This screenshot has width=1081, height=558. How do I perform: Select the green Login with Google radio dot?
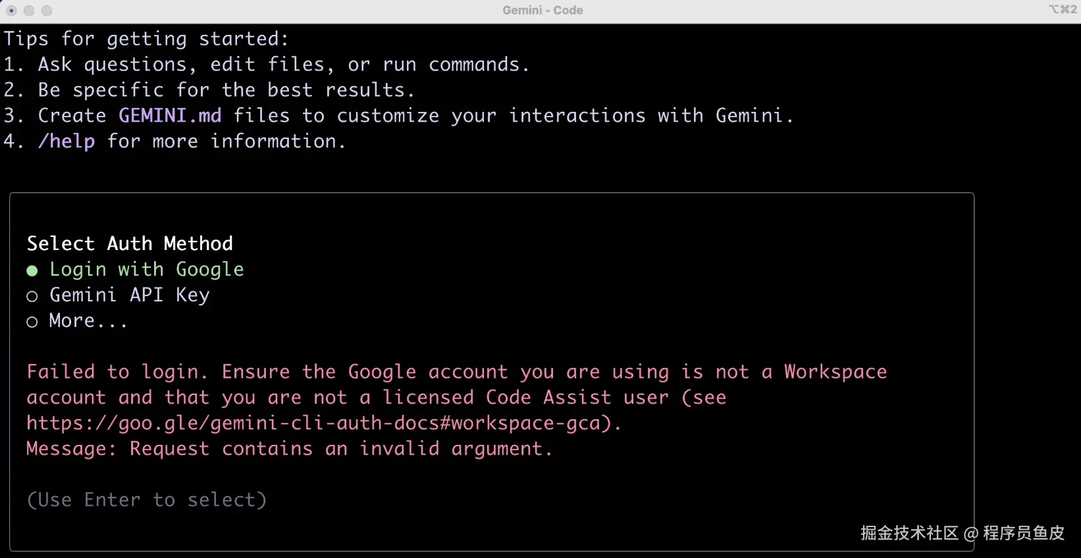tap(32, 270)
